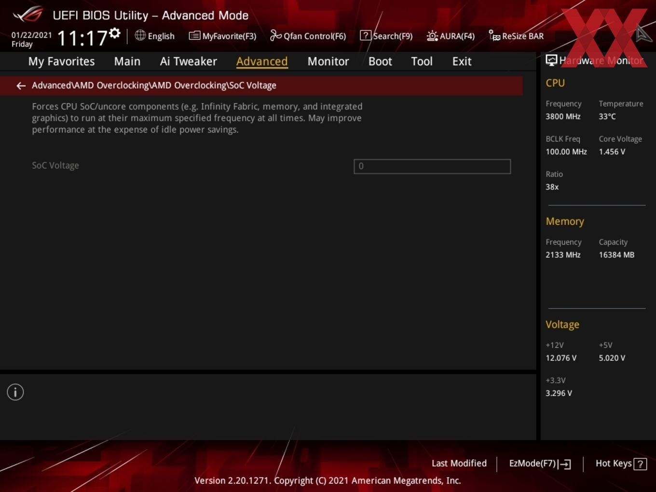Click memory frequency value 2133 MHz
This screenshot has height=492, width=656.
[x=563, y=255]
